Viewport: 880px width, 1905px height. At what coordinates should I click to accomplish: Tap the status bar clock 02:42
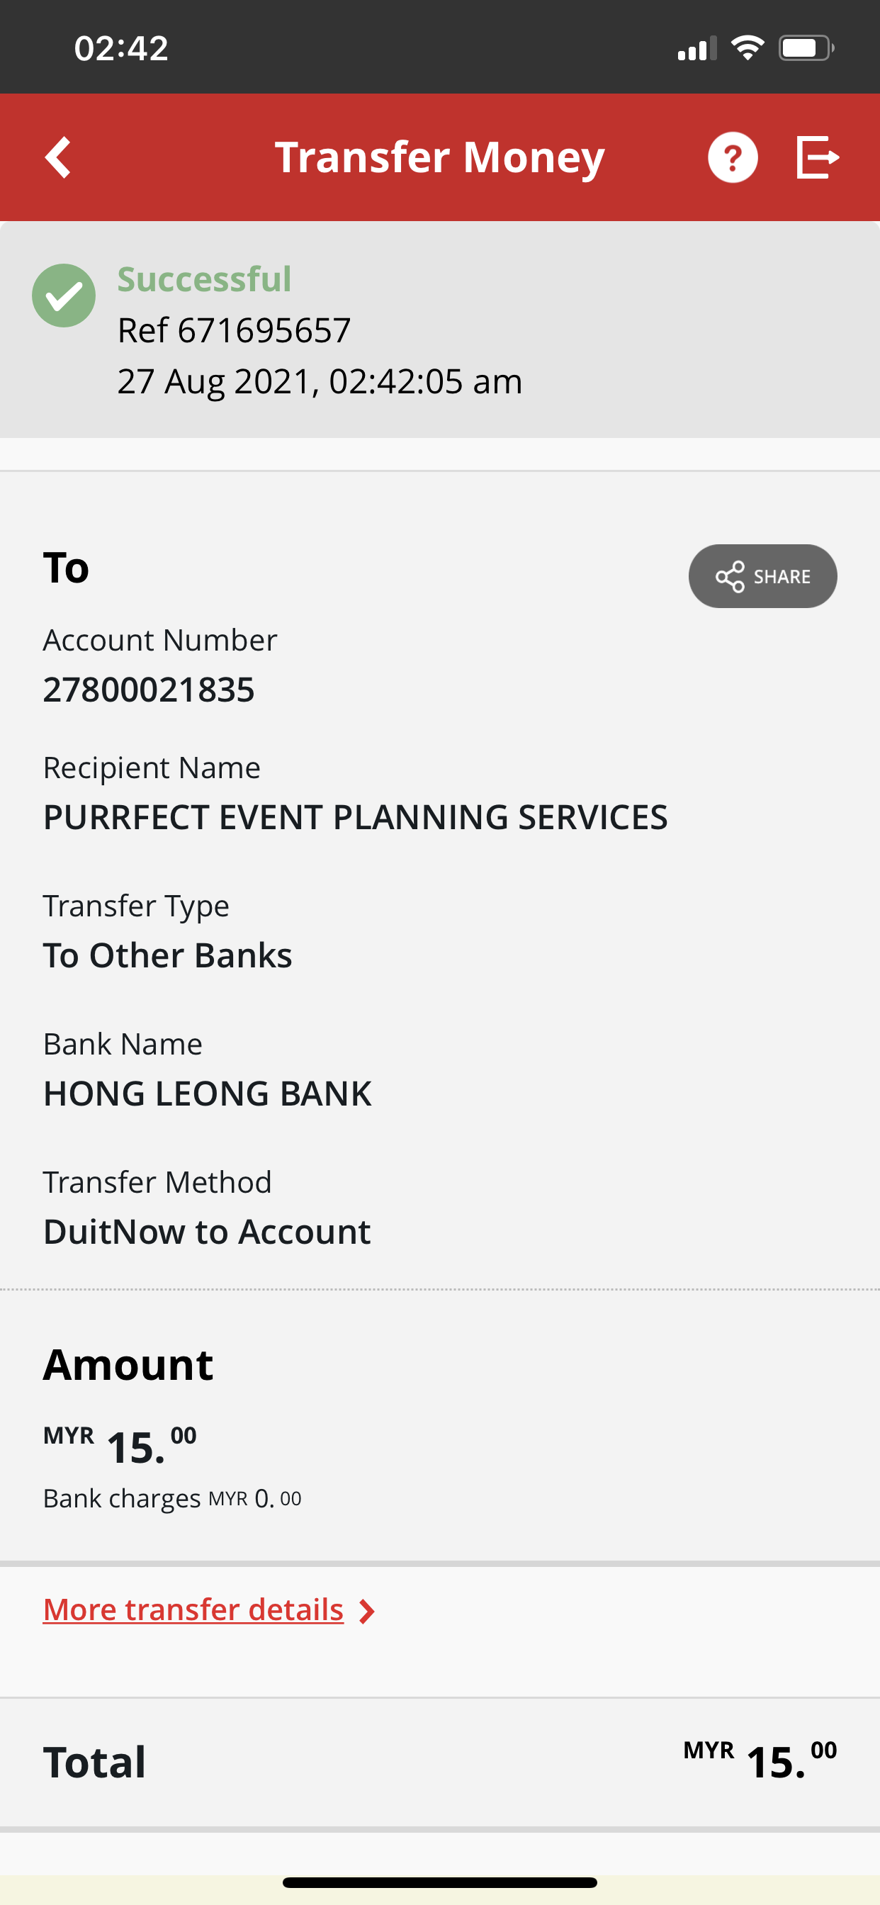tap(121, 49)
